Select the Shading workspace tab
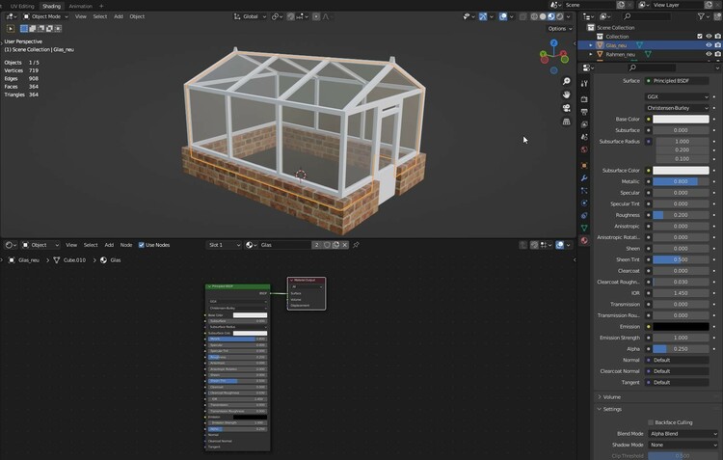Image resolution: width=723 pixels, height=460 pixels. [51, 6]
